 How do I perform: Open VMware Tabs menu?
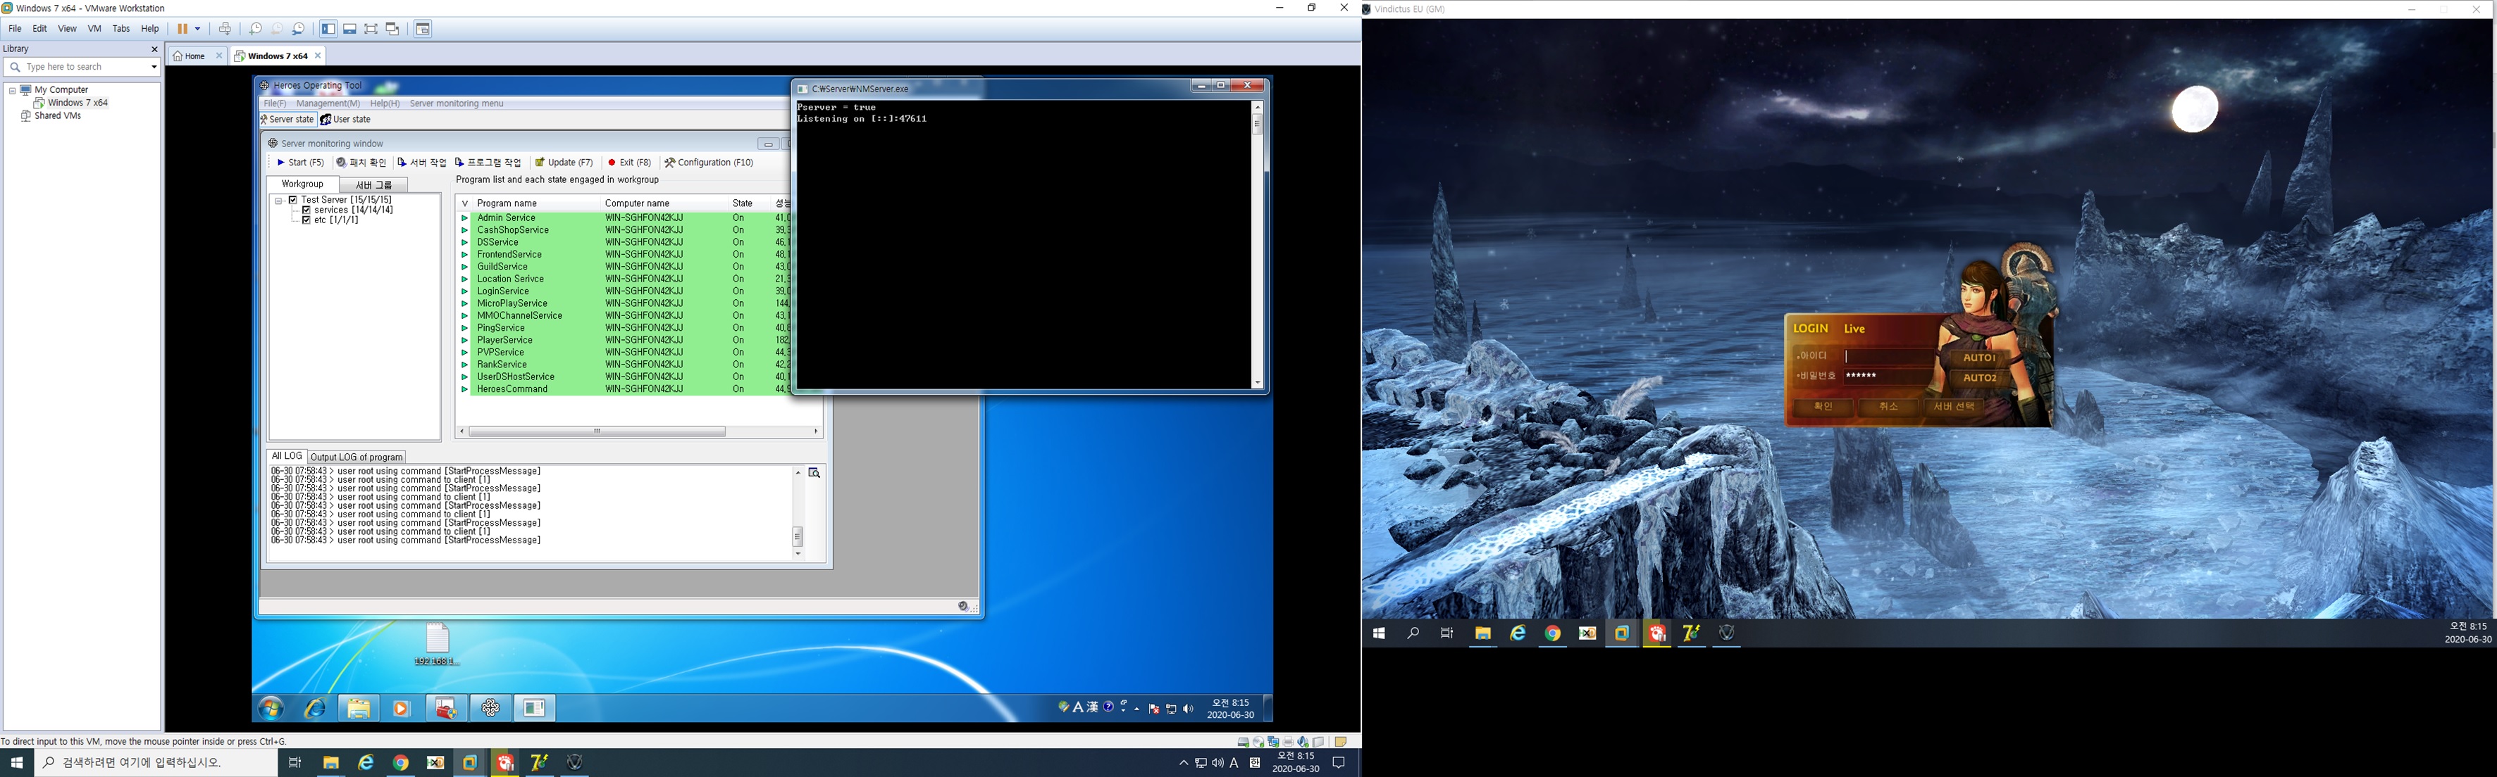click(121, 29)
